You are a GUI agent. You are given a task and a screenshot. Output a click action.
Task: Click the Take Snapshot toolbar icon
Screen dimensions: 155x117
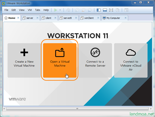tap(77, 10)
